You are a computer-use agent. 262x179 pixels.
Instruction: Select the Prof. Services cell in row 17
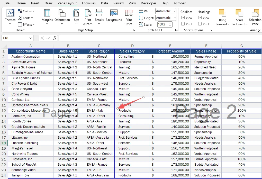click(132, 138)
